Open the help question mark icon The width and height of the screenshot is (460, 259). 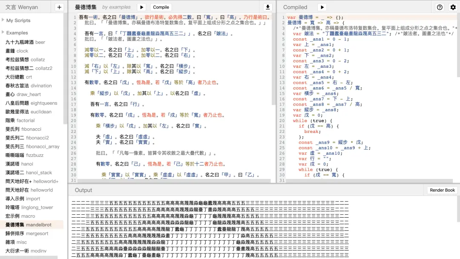[440, 7]
